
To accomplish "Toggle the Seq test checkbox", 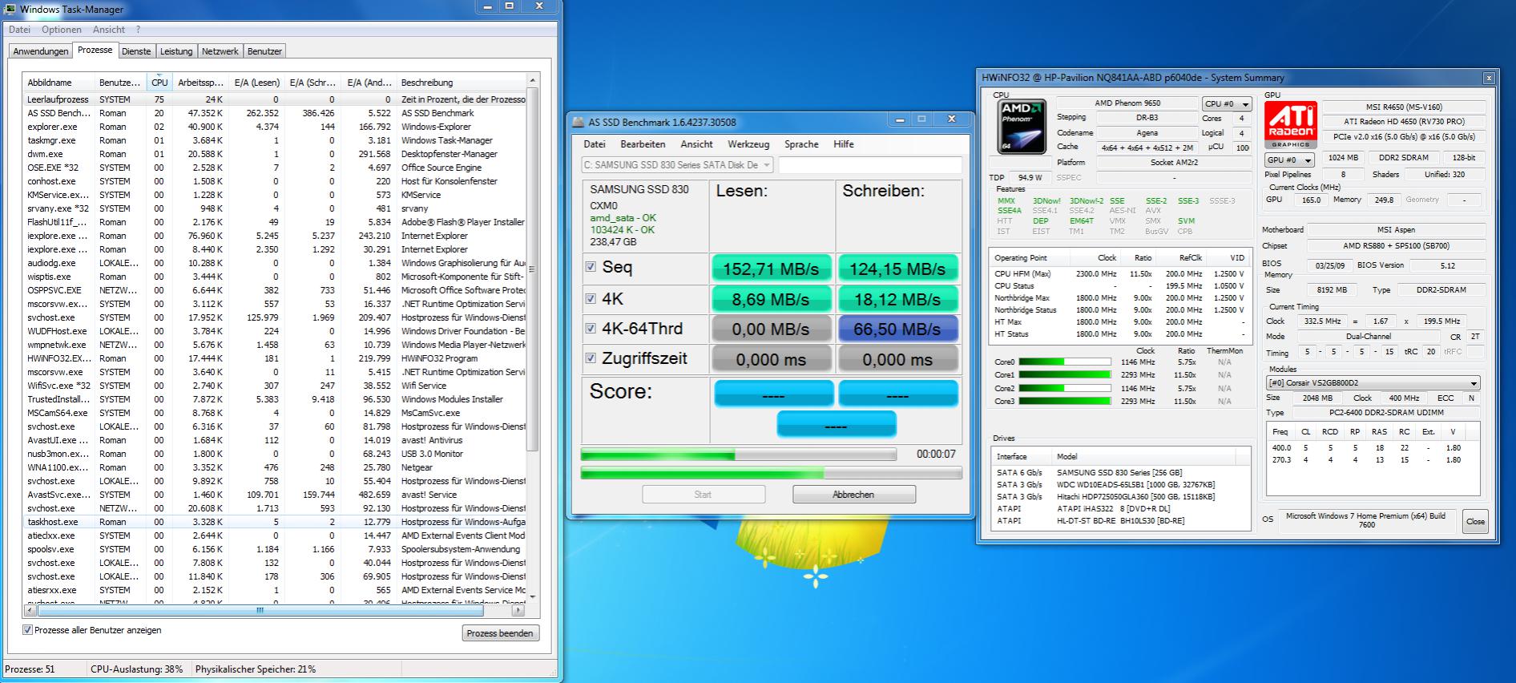I will click(x=591, y=267).
